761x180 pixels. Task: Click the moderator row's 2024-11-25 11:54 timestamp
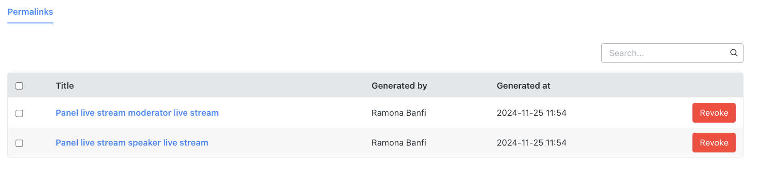pyautogui.click(x=531, y=113)
